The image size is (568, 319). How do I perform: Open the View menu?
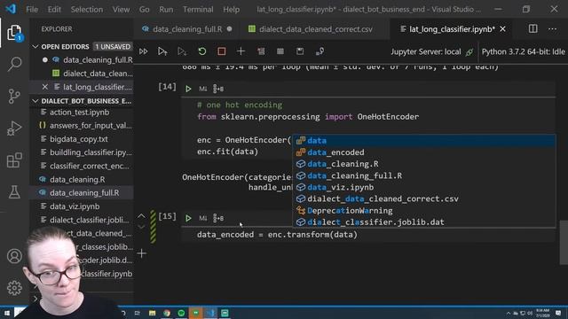(121, 10)
